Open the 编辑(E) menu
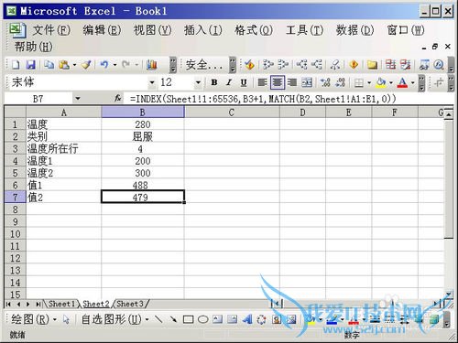This screenshot has width=458, height=343. 102,30
